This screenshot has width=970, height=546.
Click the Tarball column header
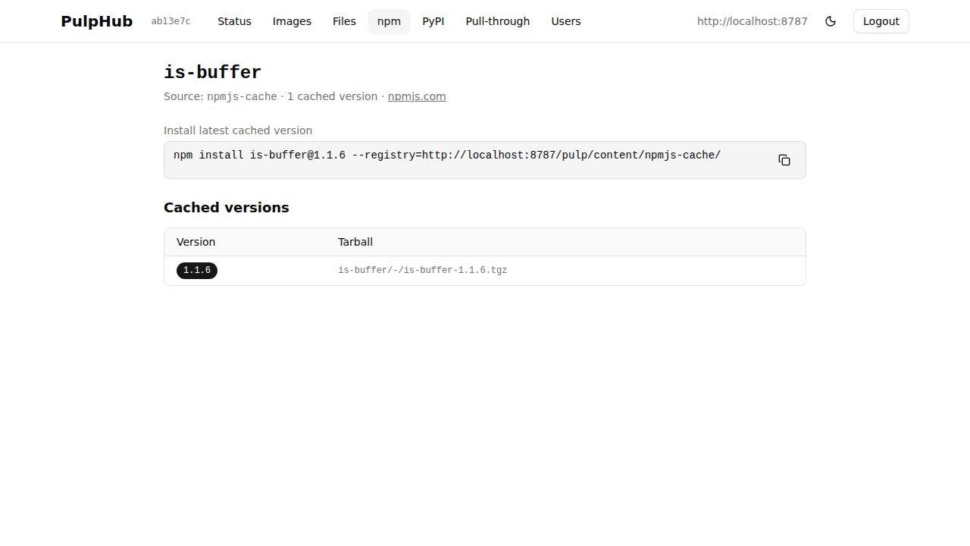355,242
